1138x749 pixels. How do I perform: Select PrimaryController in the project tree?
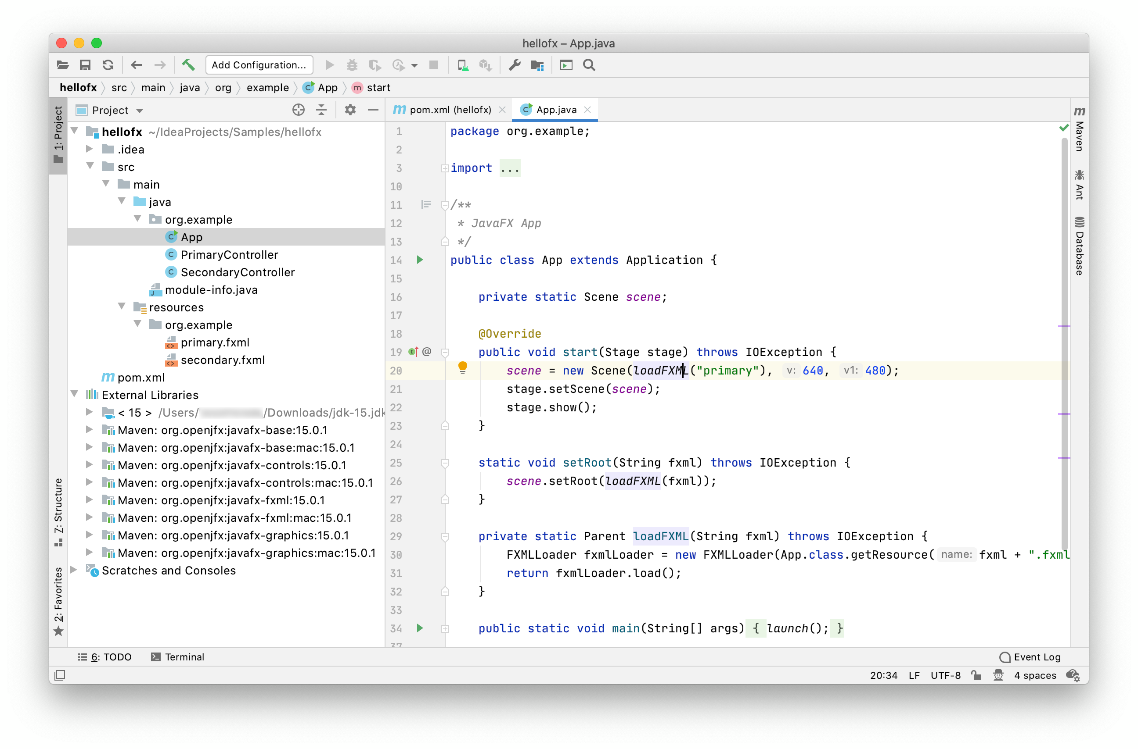[x=229, y=255]
